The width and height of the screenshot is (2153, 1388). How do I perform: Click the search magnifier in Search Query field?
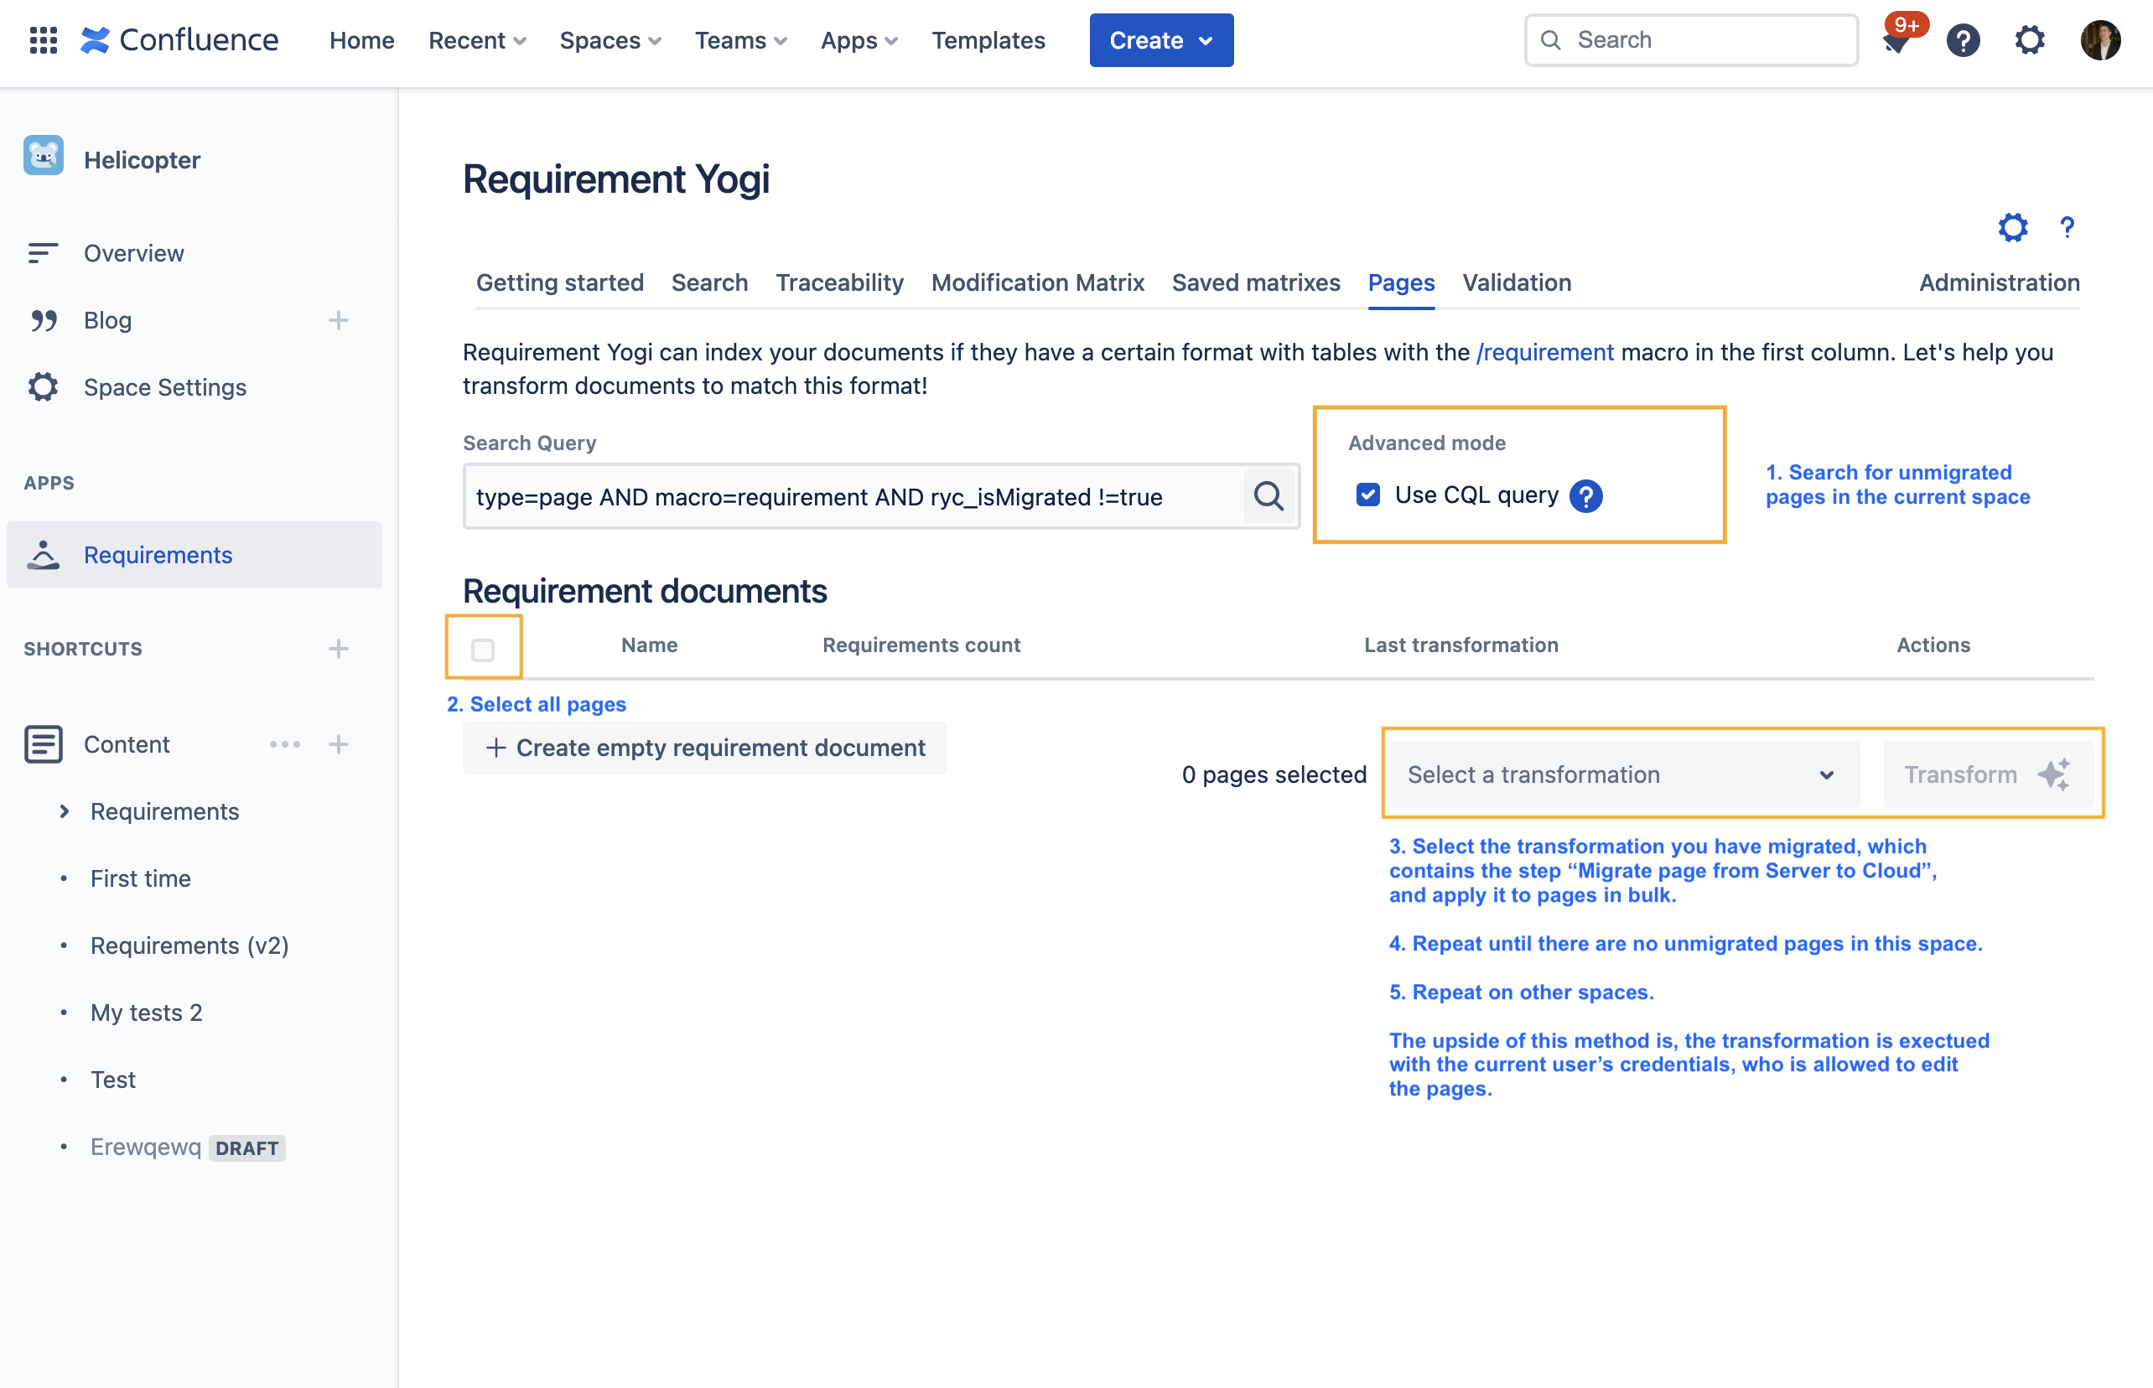(x=1268, y=497)
